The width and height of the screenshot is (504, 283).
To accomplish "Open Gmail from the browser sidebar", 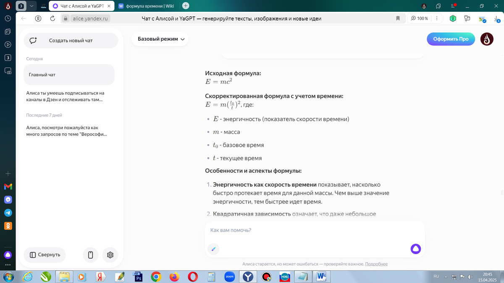I will point(8,186).
